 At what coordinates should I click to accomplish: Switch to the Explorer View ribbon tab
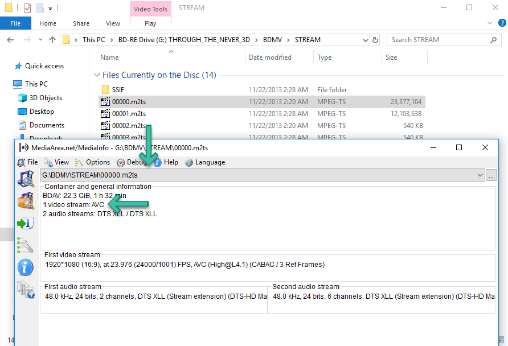(x=113, y=23)
